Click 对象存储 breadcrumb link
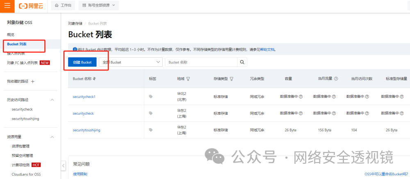 tap(75, 23)
